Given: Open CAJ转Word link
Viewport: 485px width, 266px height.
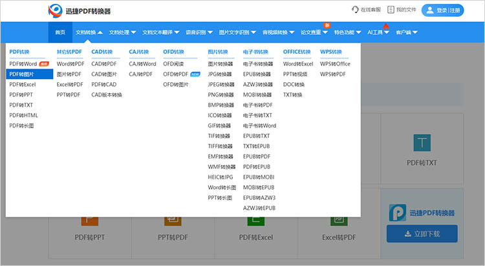Looking at the screenshot, I should pos(143,64).
